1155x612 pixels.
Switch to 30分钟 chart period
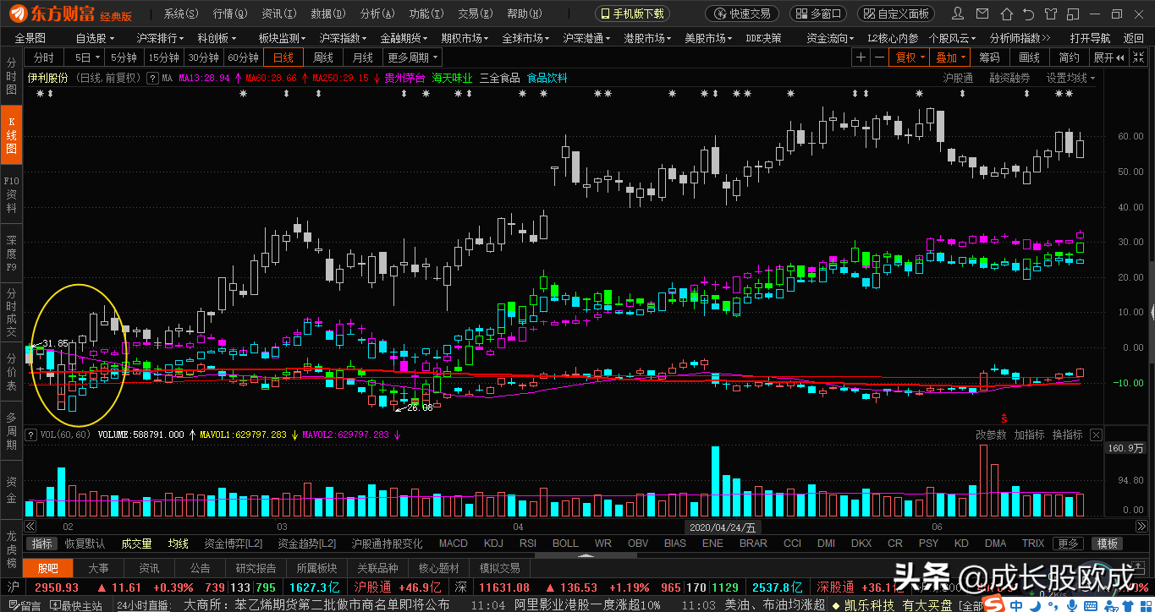click(x=203, y=57)
